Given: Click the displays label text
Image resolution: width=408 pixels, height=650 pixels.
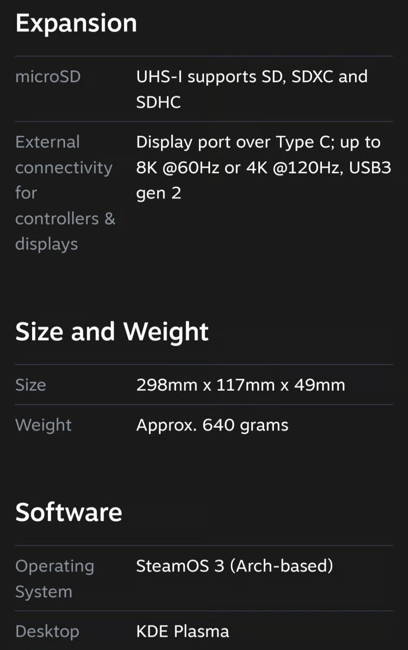Looking at the screenshot, I should (46, 244).
